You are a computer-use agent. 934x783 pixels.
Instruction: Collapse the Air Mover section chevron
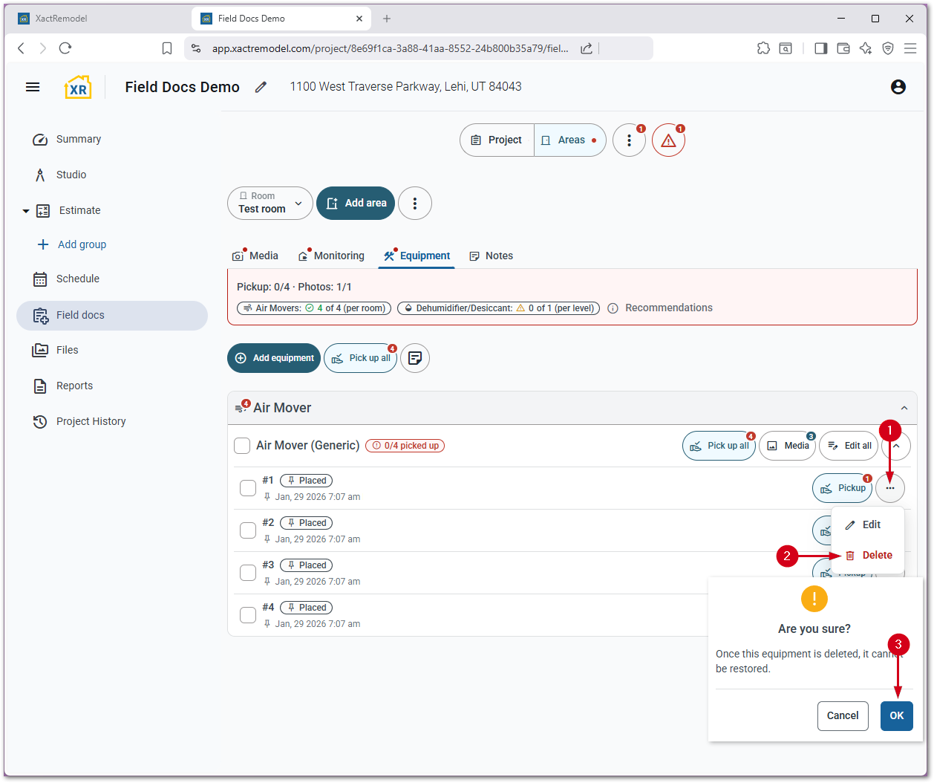[x=904, y=408]
